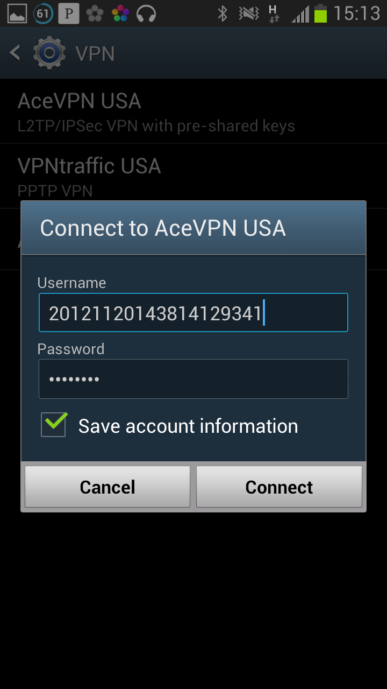
Task: Tap the Settings gear icon
Action: pyautogui.click(x=49, y=53)
